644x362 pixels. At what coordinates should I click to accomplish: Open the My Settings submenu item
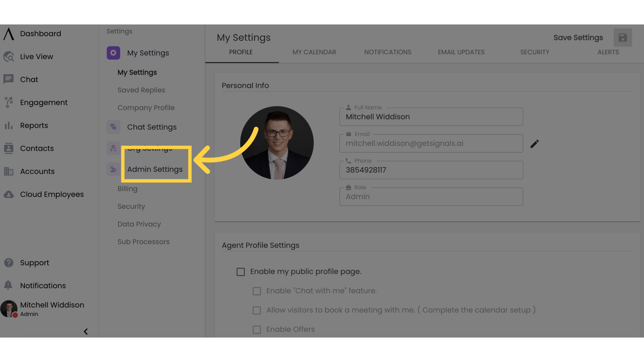(x=137, y=72)
